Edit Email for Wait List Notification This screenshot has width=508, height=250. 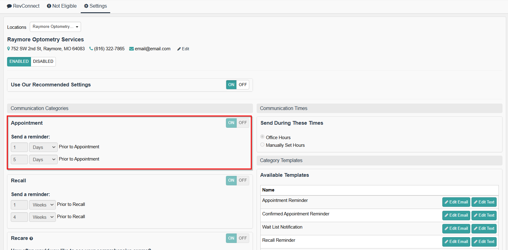[x=456, y=229]
